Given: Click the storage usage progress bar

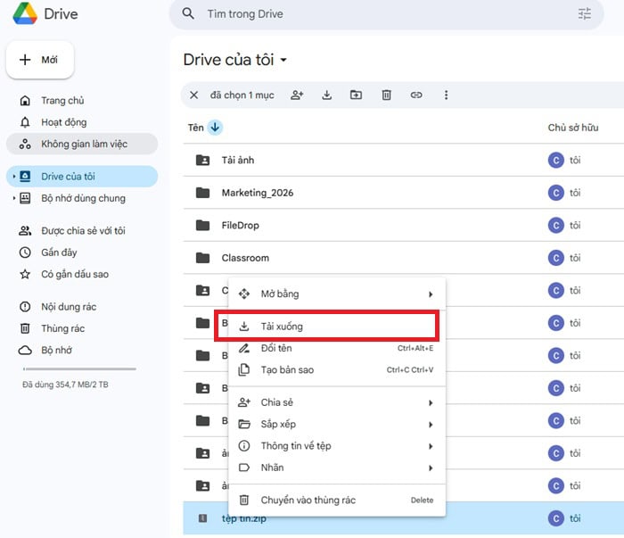Looking at the screenshot, I should coord(79,368).
